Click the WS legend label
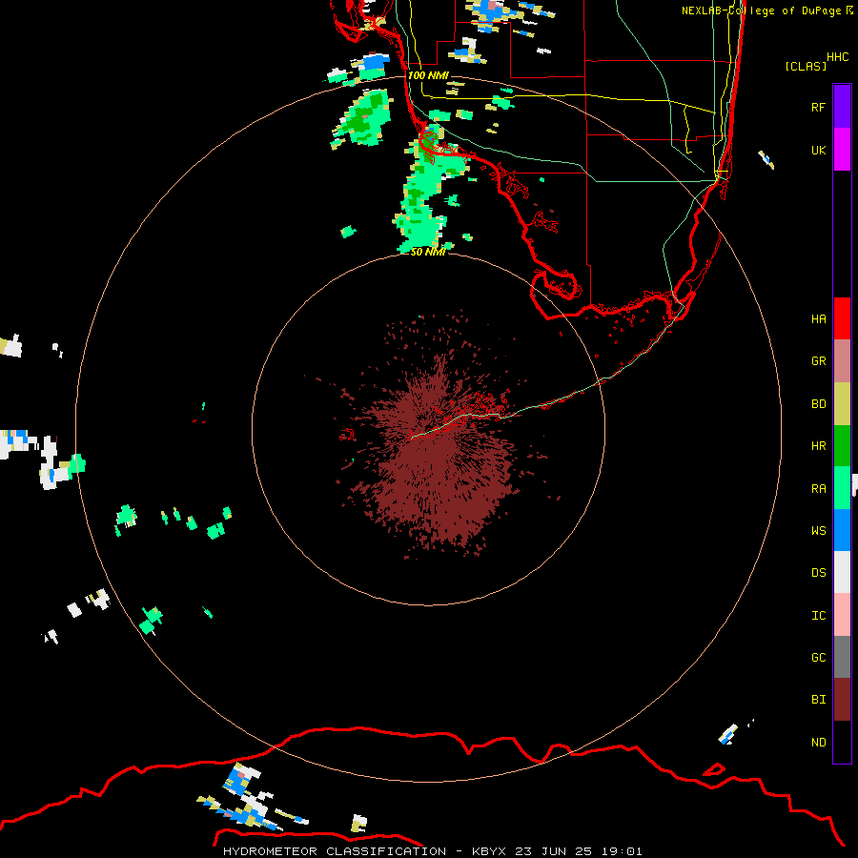 [x=818, y=531]
